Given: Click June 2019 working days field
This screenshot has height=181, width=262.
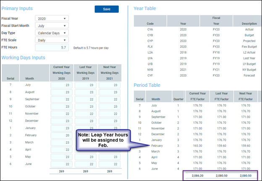Looking at the screenshot, I should pyautogui.click(x=85, y=164).
